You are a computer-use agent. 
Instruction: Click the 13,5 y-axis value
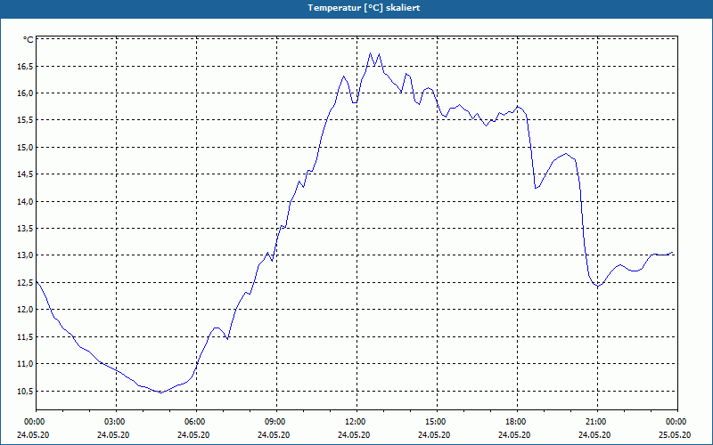click(25, 229)
